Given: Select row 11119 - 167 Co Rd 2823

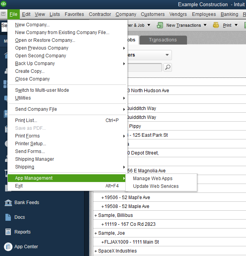Looking at the screenshot, I should [x=170, y=224].
